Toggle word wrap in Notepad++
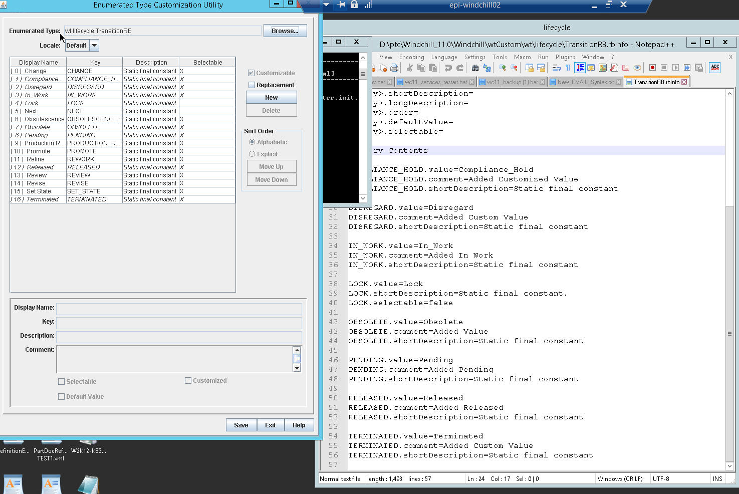Viewport: 739px width, 494px height. click(557, 68)
